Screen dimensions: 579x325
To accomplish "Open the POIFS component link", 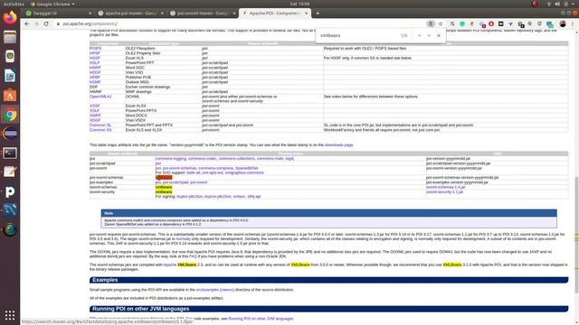I will coord(95,48).
